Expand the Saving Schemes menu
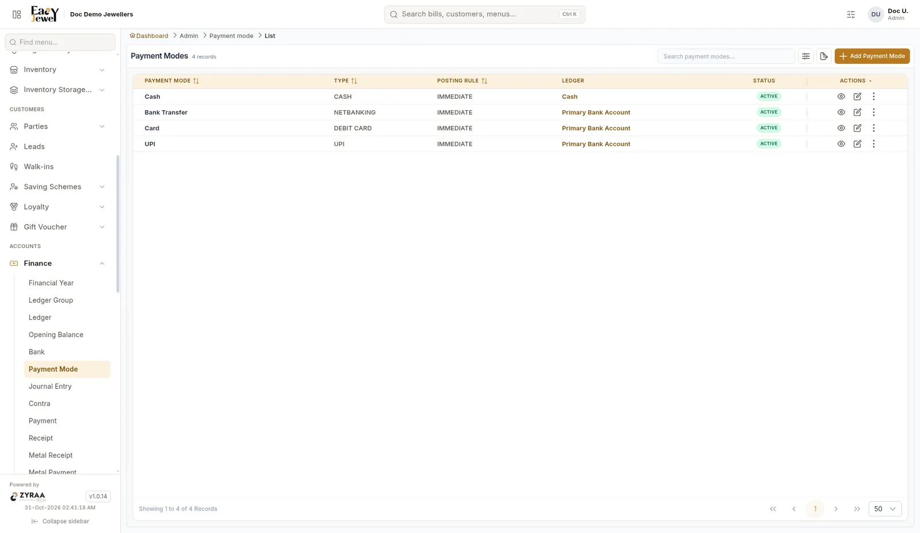The height and width of the screenshot is (533, 920). [57, 187]
